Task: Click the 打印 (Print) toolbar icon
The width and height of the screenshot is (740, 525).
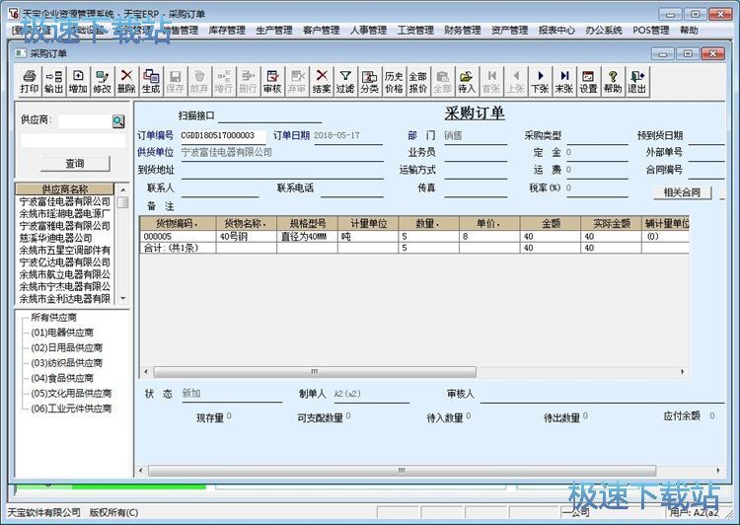Action: coord(30,81)
